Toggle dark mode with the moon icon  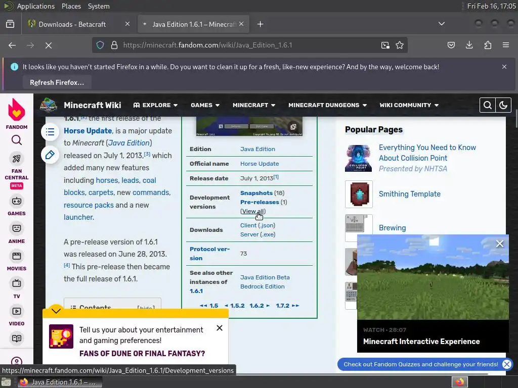(503, 105)
